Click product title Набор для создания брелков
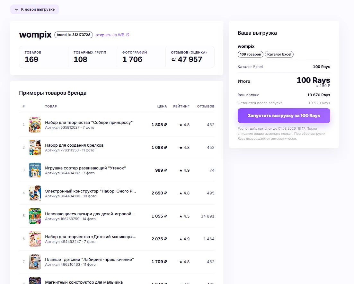Screen dimensions: 354x284 click(74, 145)
